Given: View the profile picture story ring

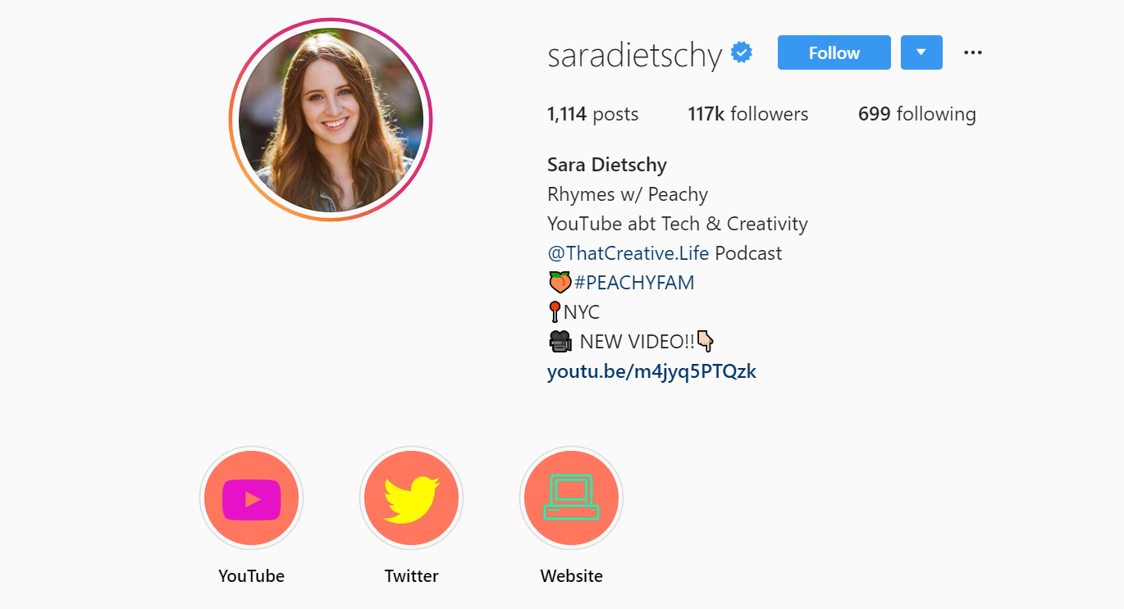Looking at the screenshot, I should pos(331,120).
